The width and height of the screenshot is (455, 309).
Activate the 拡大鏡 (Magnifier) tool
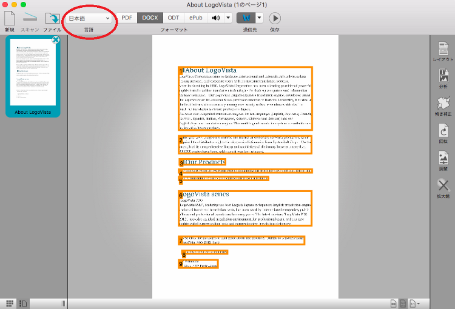coord(443,188)
